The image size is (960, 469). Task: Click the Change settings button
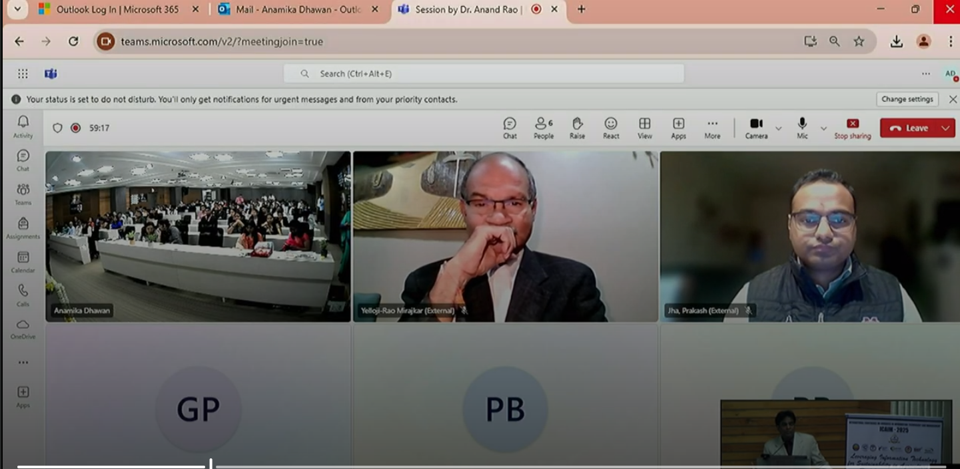pos(907,99)
